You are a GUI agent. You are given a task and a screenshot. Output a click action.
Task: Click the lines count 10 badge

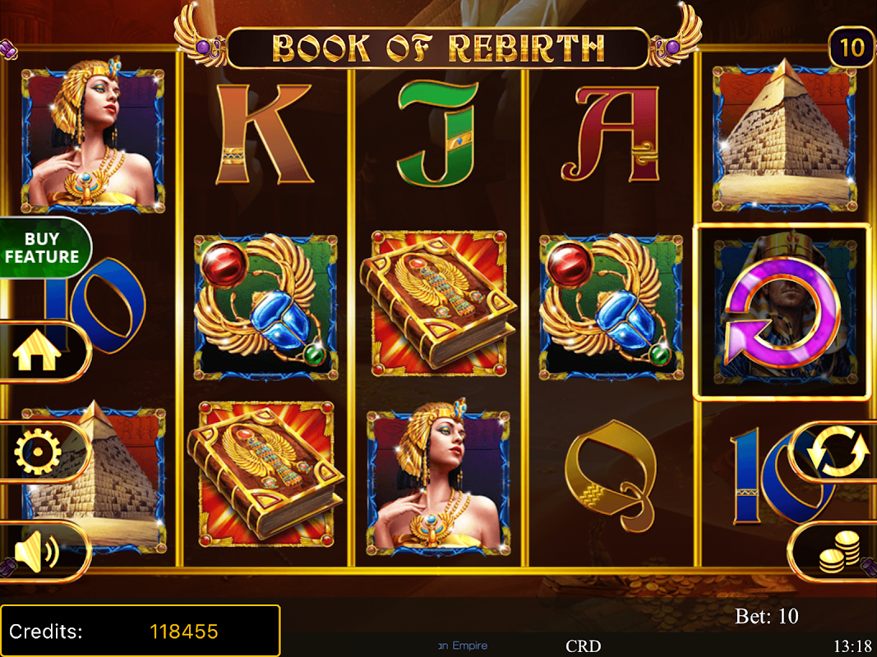pyautogui.click(x=851, y=48)
